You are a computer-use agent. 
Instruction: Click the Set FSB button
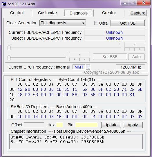coord(110,57)
